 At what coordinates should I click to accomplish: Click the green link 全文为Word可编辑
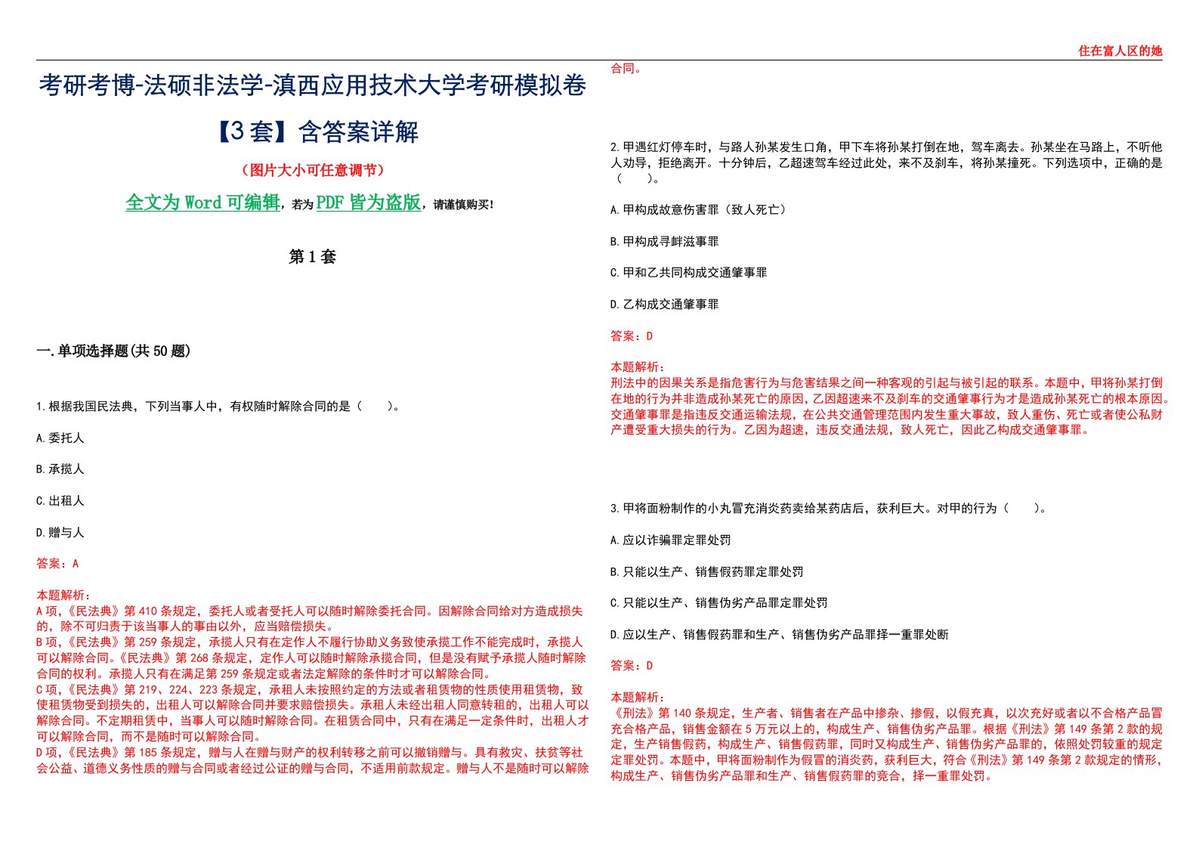click(202, 203)
